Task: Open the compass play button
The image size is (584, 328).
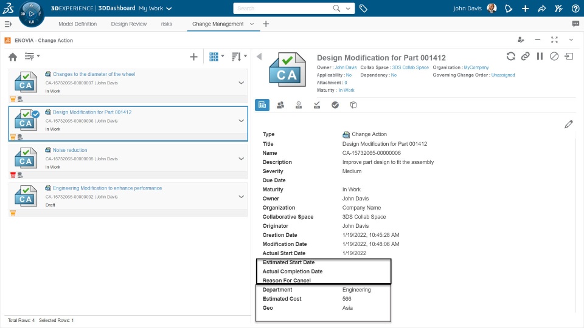Action: [x=31, y=13]
